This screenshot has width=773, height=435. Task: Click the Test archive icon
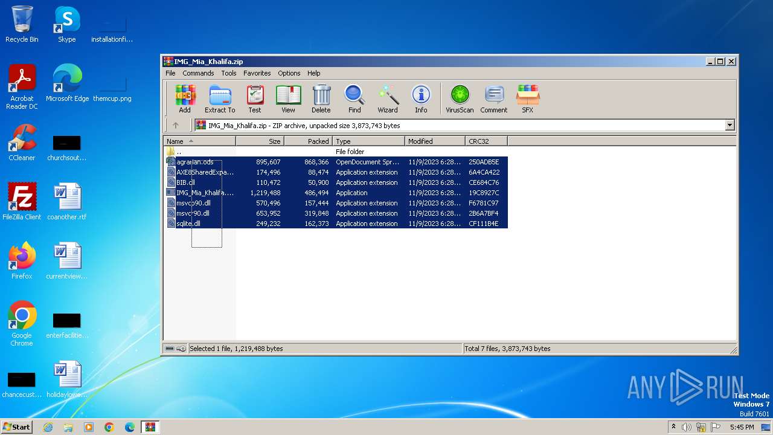tap(255, 99)
